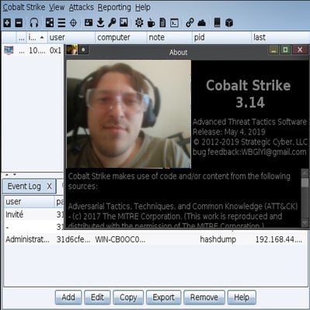This screenshot has height=310, width=310.
Task: Close the About dialog
Action: click(x=300, y=50)
